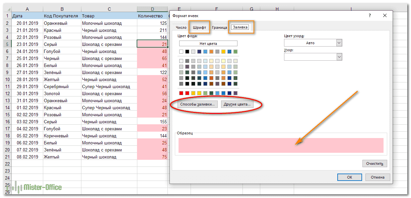
Task: Pick the purple swatch ending the bottom row
Action: tap(235, 93)
